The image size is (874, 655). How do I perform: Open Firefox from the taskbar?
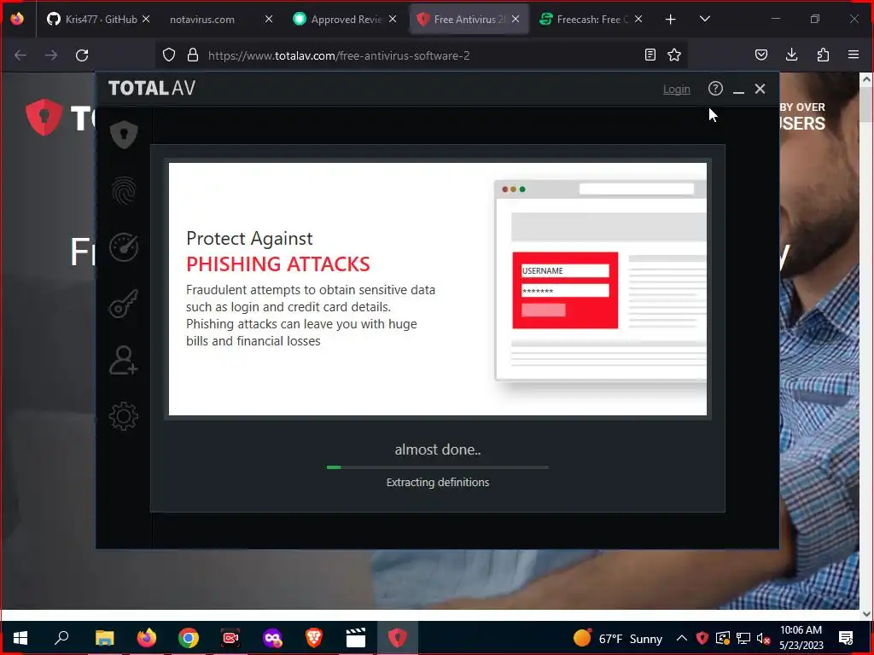pyautogui.click(x=147, y=638)
